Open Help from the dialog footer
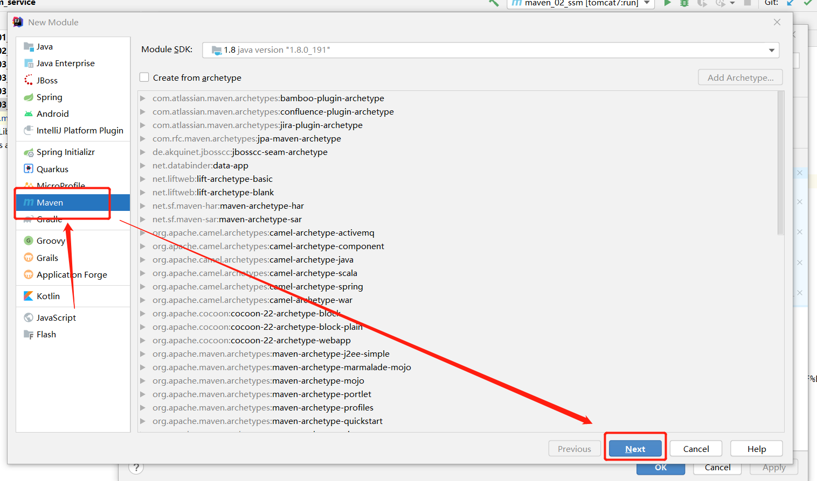Viewport: 817px width, 481px height. point(757,449)
